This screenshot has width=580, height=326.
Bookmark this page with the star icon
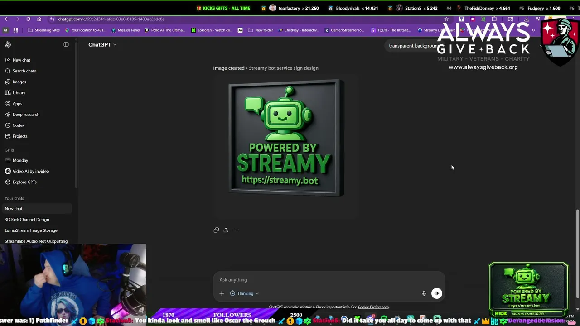446,19
